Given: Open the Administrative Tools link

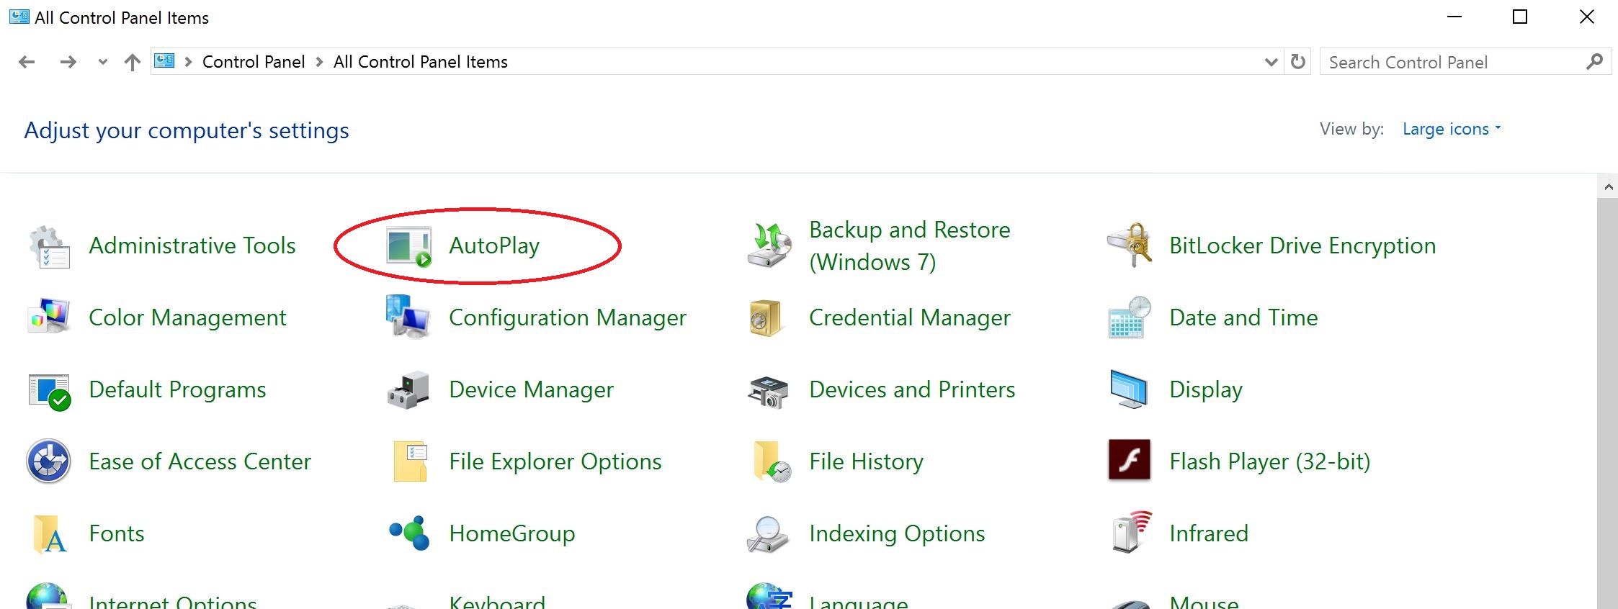Looking at the screenshot, I should (x=192, y=246).
